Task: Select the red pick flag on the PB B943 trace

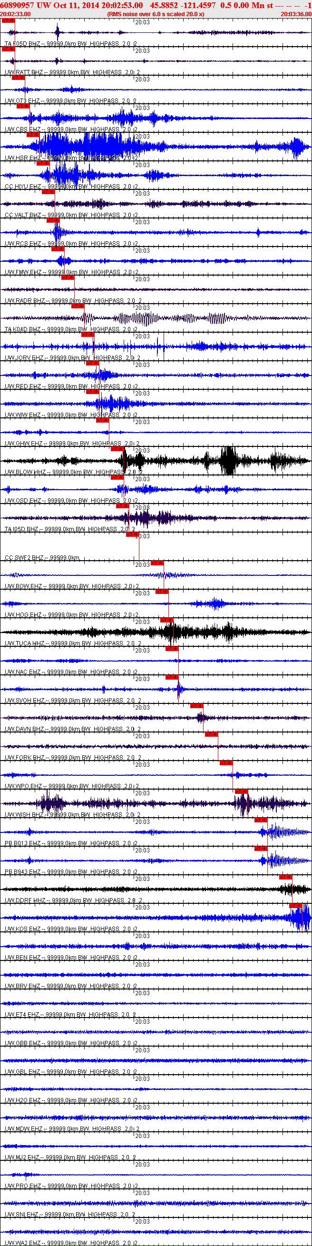Action: click(x=261, y=848)
